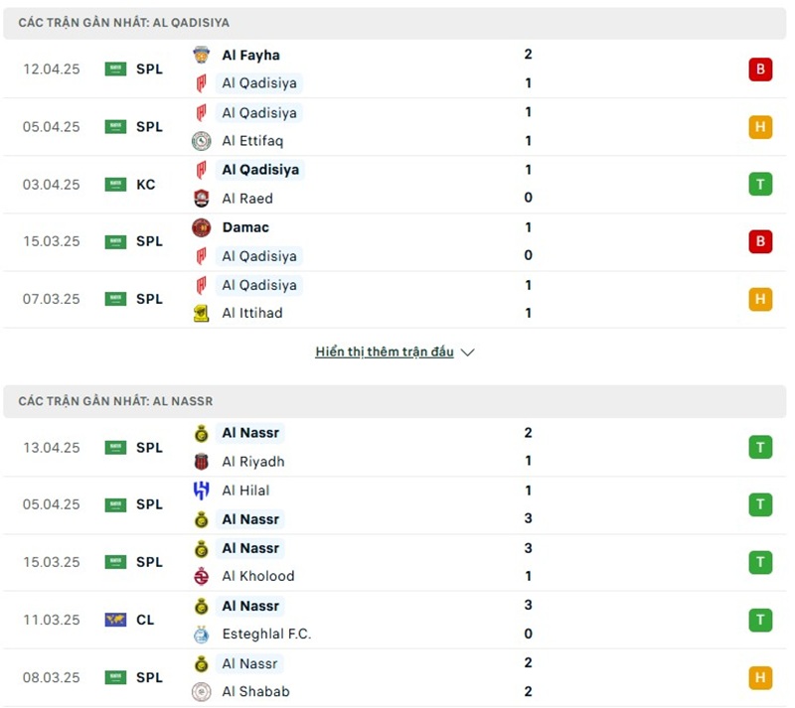795x708 pixels.
Task: Click the Al Nassr club logo
Action: [x=204, y=433]
